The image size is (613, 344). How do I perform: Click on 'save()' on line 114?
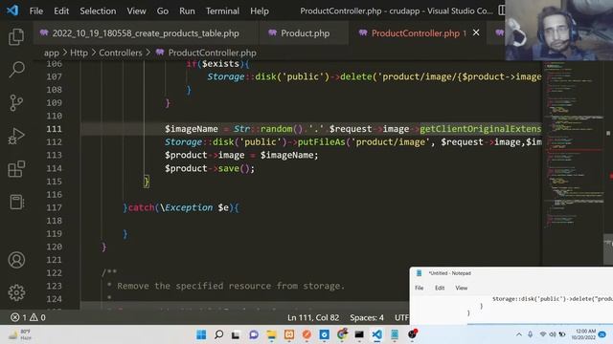point(234,168)
